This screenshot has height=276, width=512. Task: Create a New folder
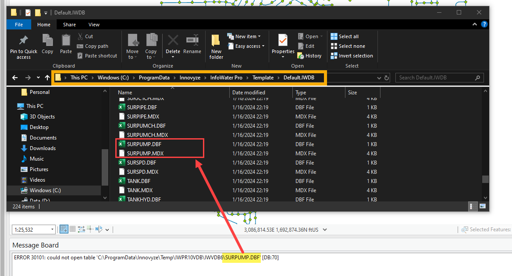tap(216, 47)
